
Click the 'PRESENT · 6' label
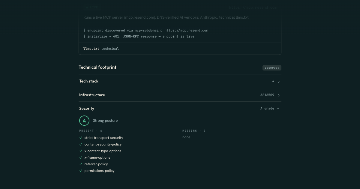click(91, 131)
